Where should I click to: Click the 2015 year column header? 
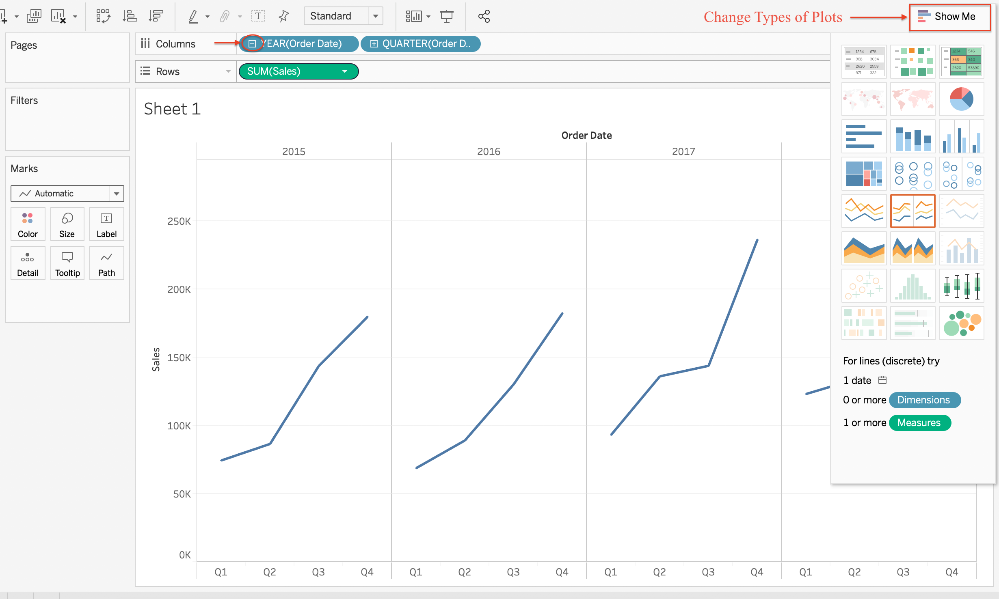pos(294,151)
